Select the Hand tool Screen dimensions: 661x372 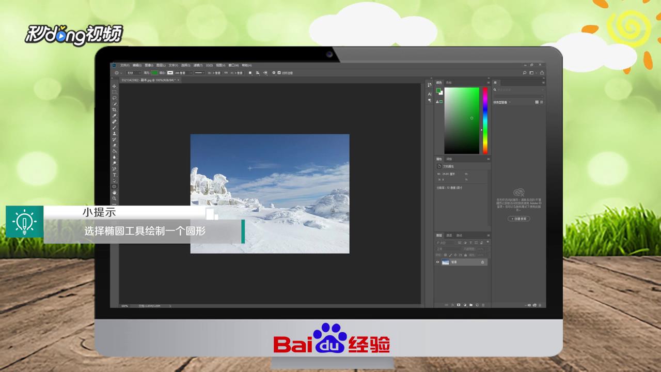pyautogui.click(x=114, y=193)
